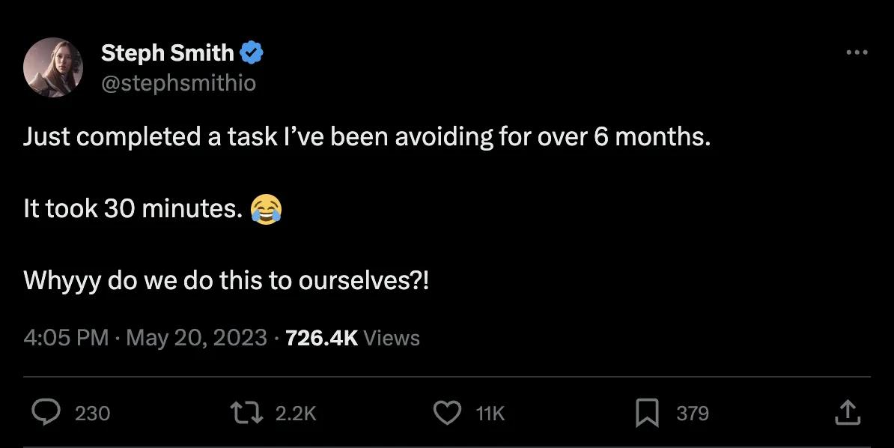The height and width of the screenshot is (448, 894).
Task: Share the tweet via the upload arrow icon
Action: coord(847,413)
